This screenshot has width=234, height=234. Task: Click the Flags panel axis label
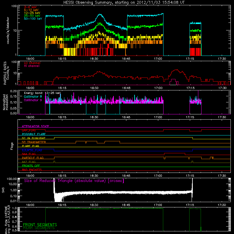(x=12, y=146)
